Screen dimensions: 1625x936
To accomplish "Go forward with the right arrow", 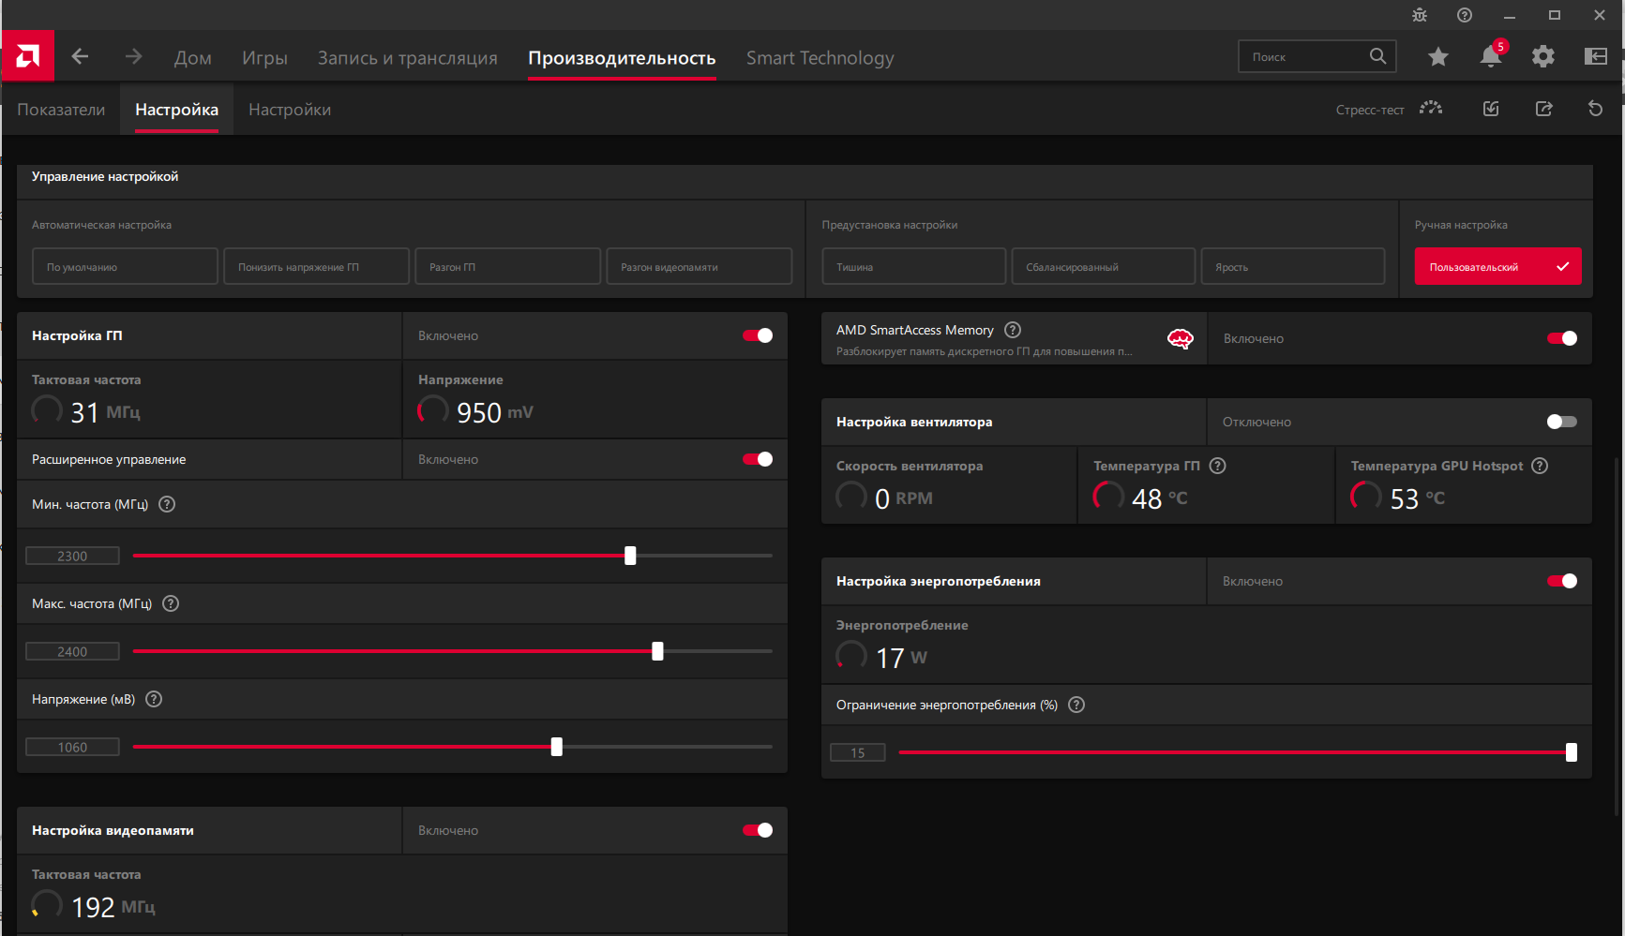I will pyautogui.click(x=134, y=57).
